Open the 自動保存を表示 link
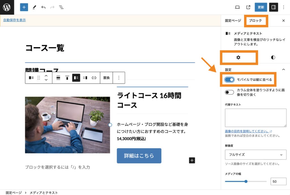Screen dimensions: 290x195 click(x=14, y=20)
